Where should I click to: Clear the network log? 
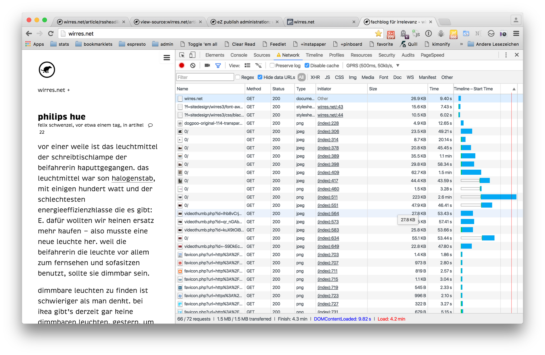[193, 65]
